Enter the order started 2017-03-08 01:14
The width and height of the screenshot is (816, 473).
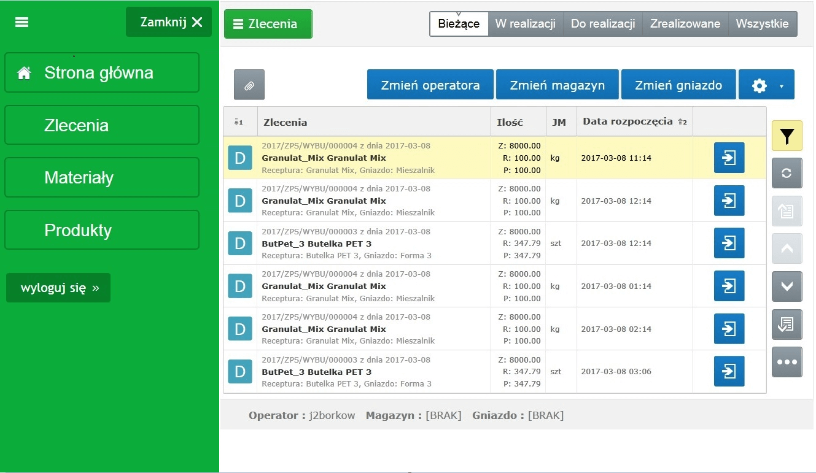click(x=729, y=286)
